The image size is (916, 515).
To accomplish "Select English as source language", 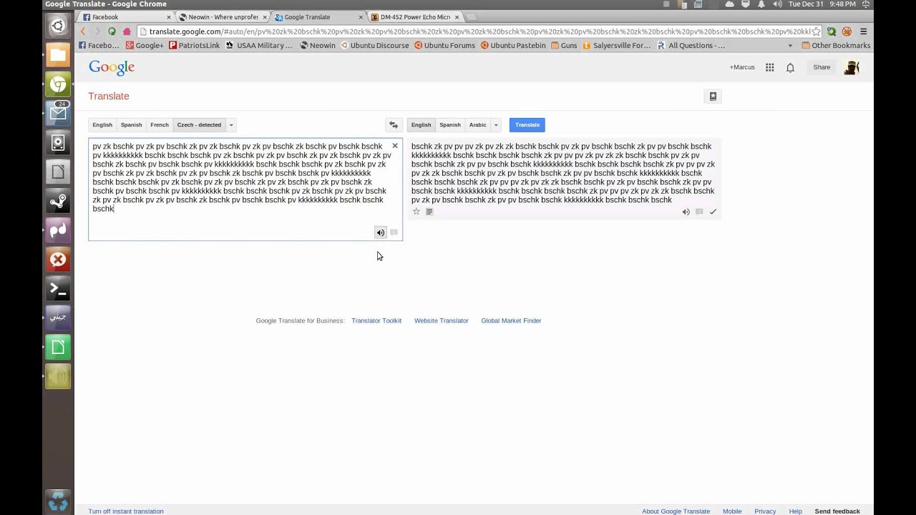I will coord(102,125).
